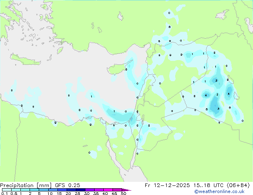Screen dimensions: 253x195
Task: Click the 35–40 mm legend color swatch
Action: coord(99,190)
